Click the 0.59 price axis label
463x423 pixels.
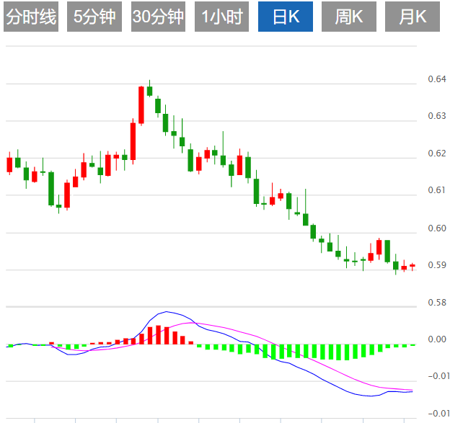[437, 265]
